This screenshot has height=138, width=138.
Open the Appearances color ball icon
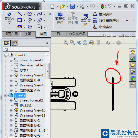[x=132, y=78]
